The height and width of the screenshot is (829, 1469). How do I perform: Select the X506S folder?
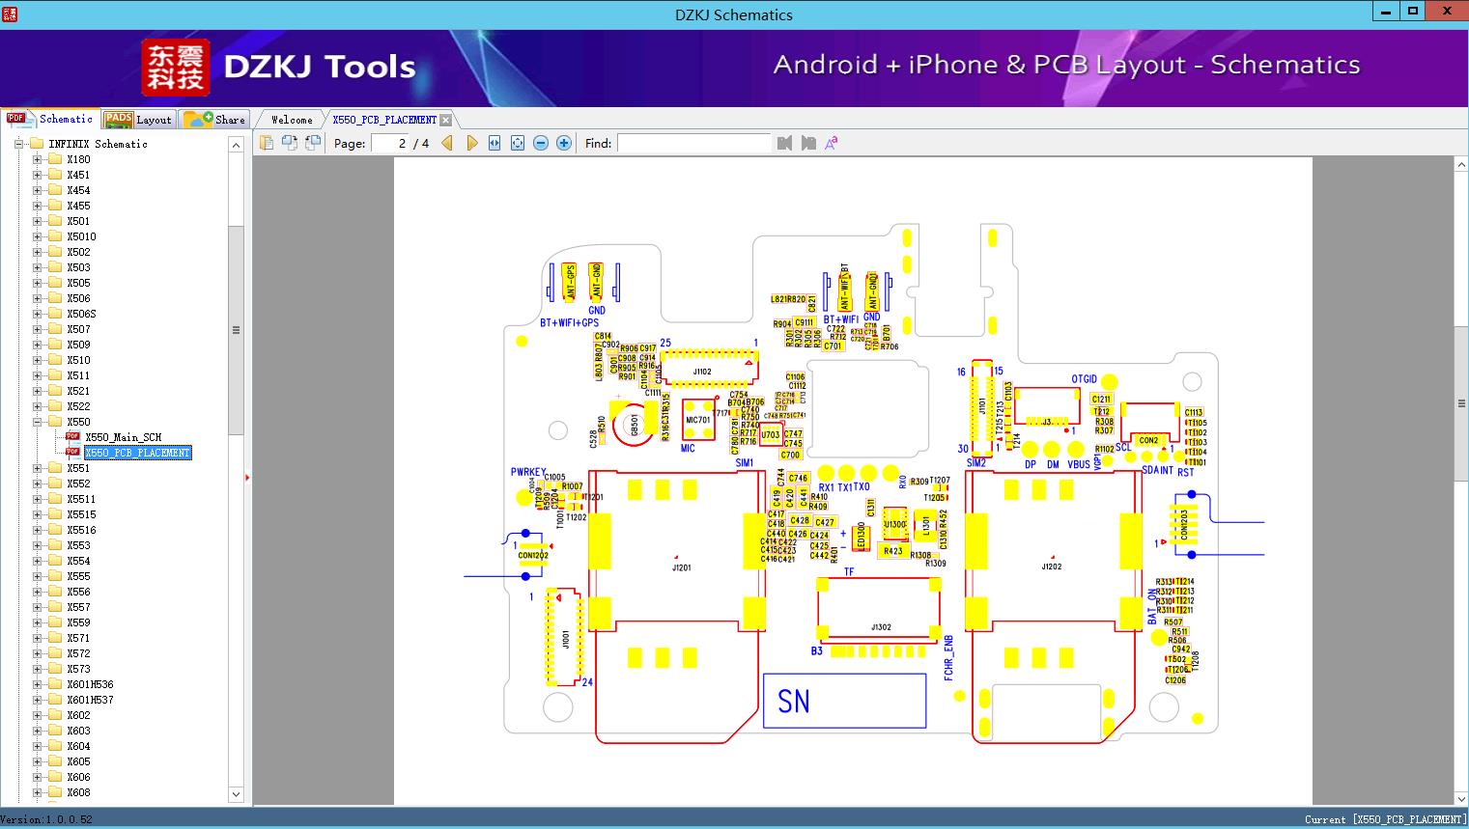pyautogui.click(x=81, y=314)
